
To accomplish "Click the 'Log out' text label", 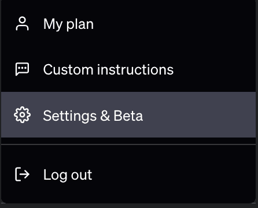I will click(68, 175).
